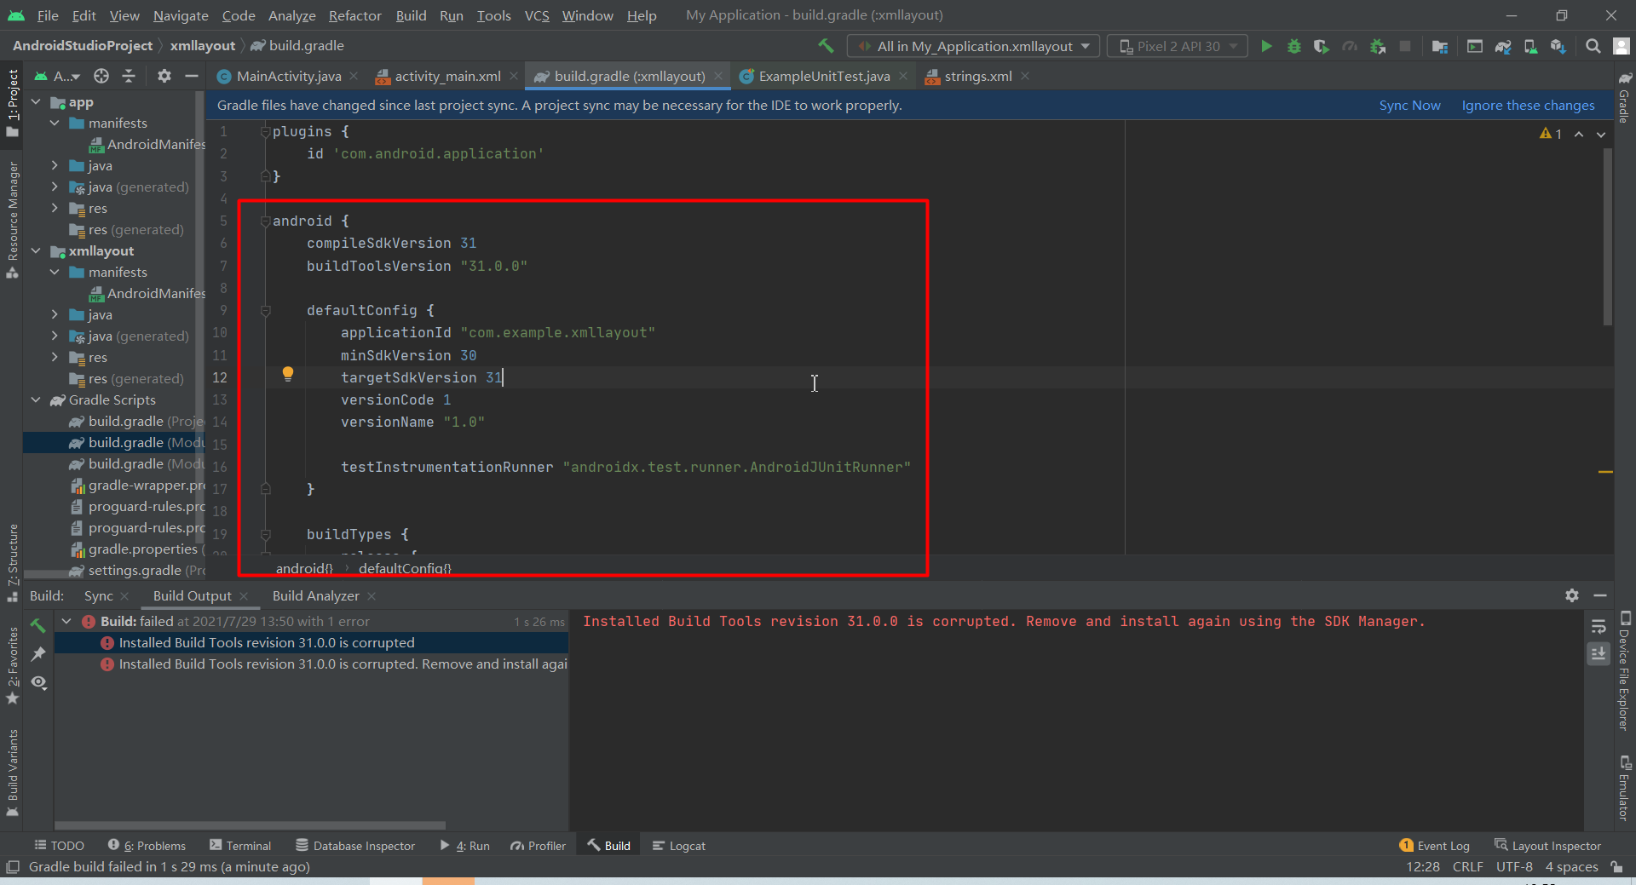The width and height of the screenshot is (1636, 885).
Task: Profile the app with the profiler gauge icon
Action: click(1351, 46)
